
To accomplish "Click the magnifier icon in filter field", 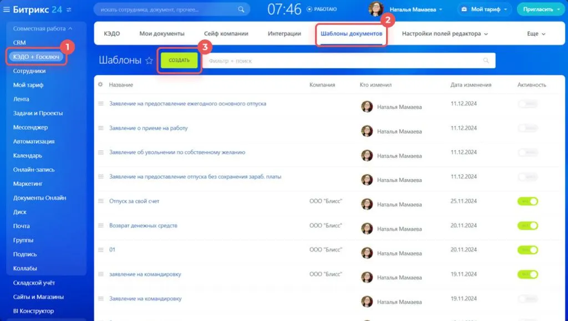I will tap(486, 61).
